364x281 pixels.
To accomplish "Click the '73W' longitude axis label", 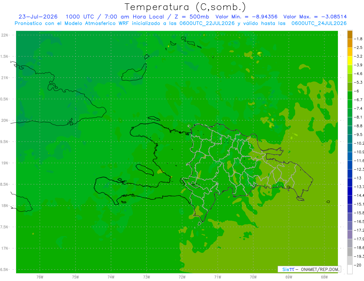I will click(147, 277).
